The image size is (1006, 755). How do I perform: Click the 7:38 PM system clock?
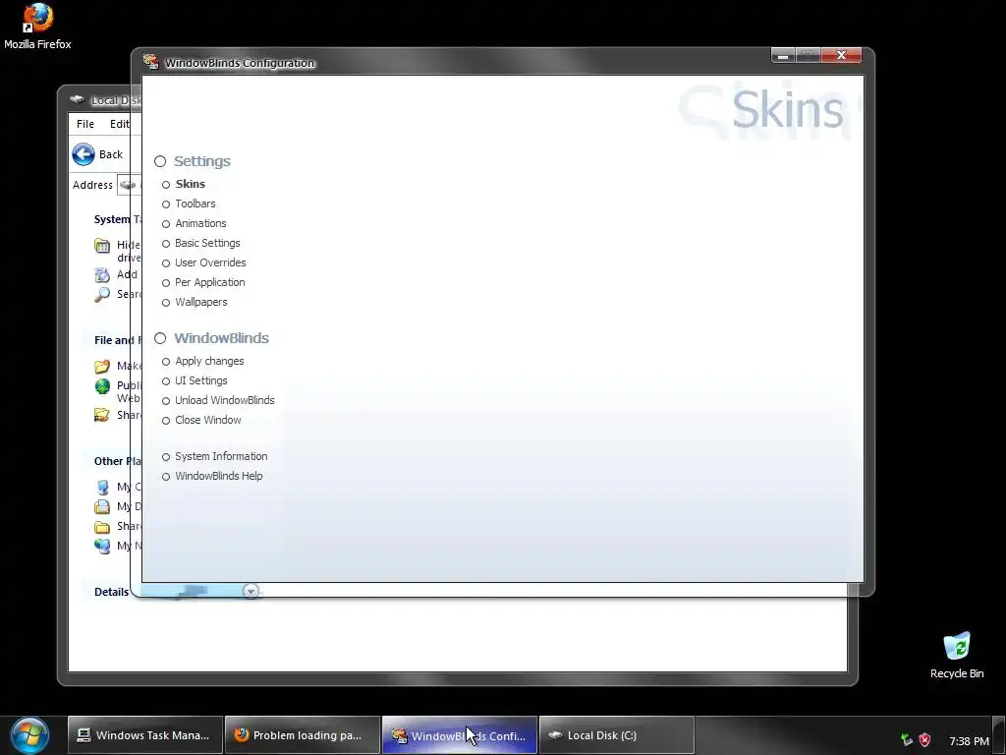pos(969,741)
